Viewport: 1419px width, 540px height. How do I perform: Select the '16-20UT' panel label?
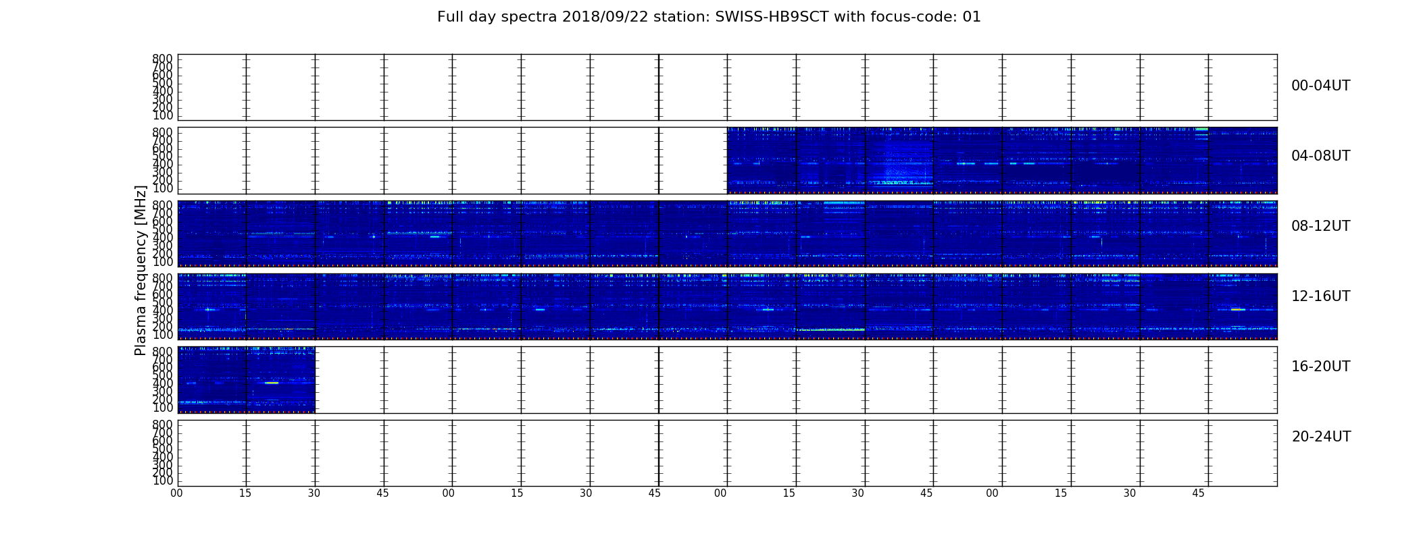pos(1320,367)
